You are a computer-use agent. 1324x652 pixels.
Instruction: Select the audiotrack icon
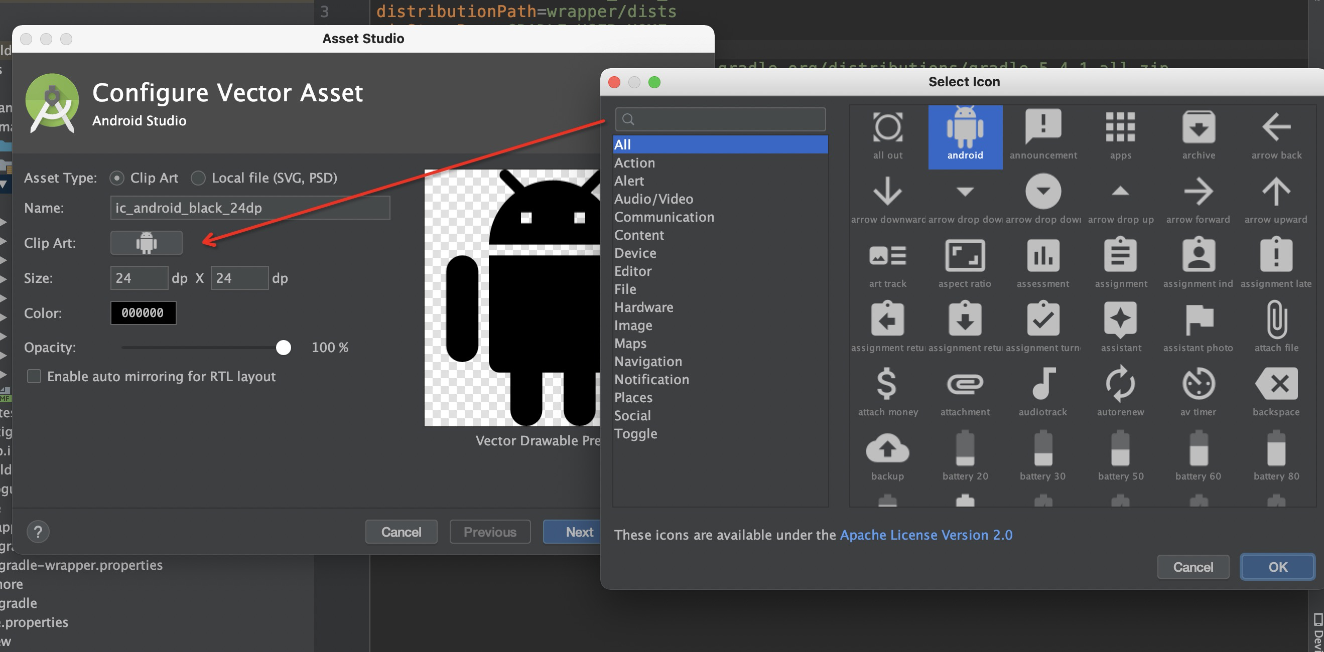[1043, 385]
